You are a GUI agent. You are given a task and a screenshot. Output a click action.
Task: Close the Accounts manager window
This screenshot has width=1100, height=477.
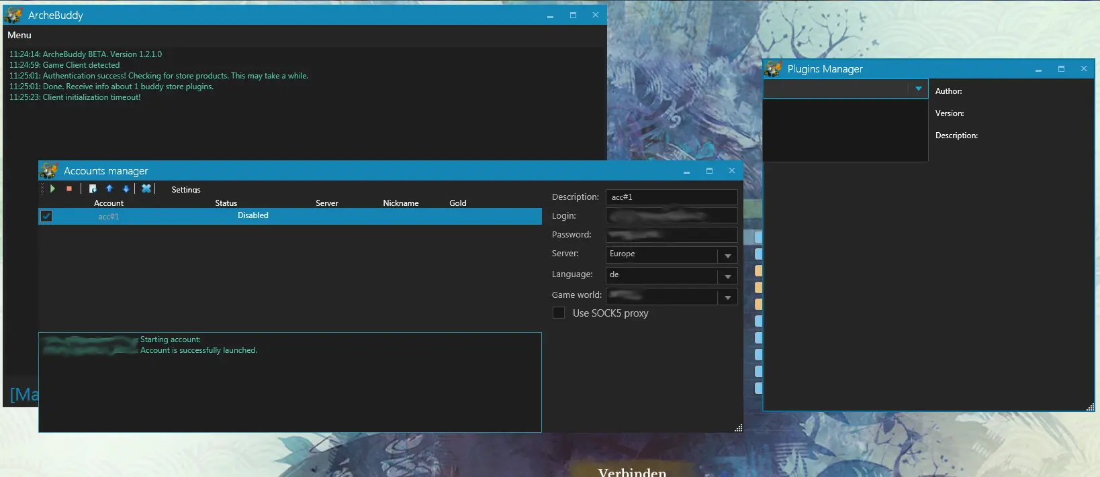coord(731,171)
